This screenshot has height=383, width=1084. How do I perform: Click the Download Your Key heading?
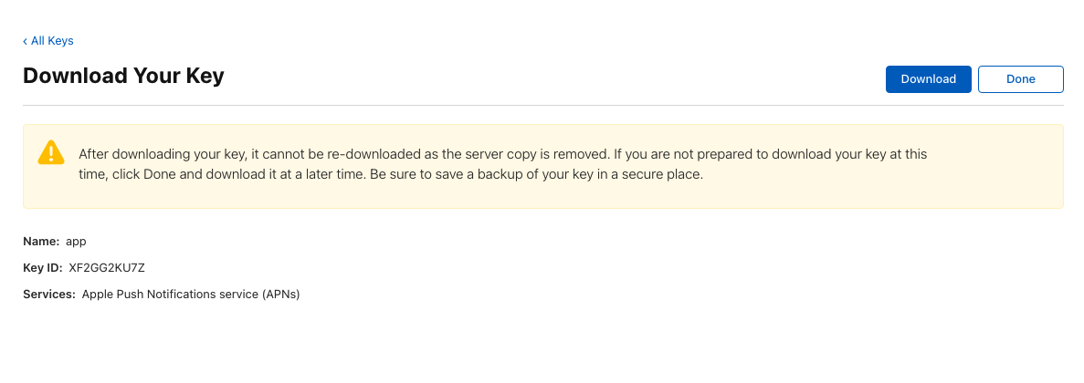[124, 75]
